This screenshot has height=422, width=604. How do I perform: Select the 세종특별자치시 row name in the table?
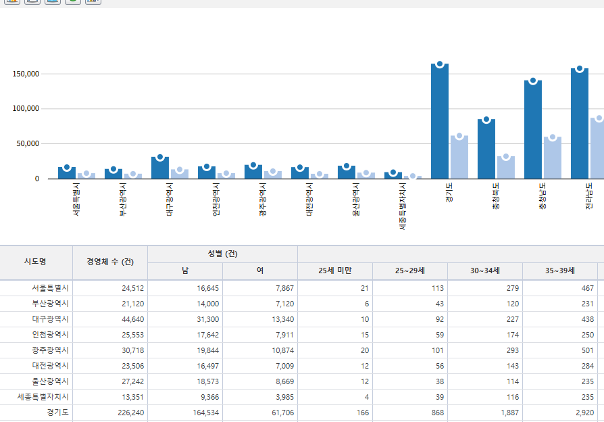[x=43, y=397]
